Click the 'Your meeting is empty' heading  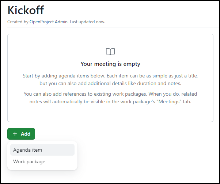coord(110,64)
